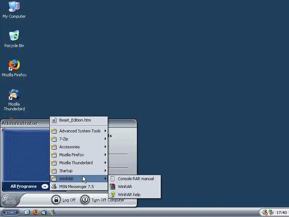Click the Mozilla Thunderbird folder icon in menu
This screenshot has height=217, width=289.
click(x=54, y=163)
